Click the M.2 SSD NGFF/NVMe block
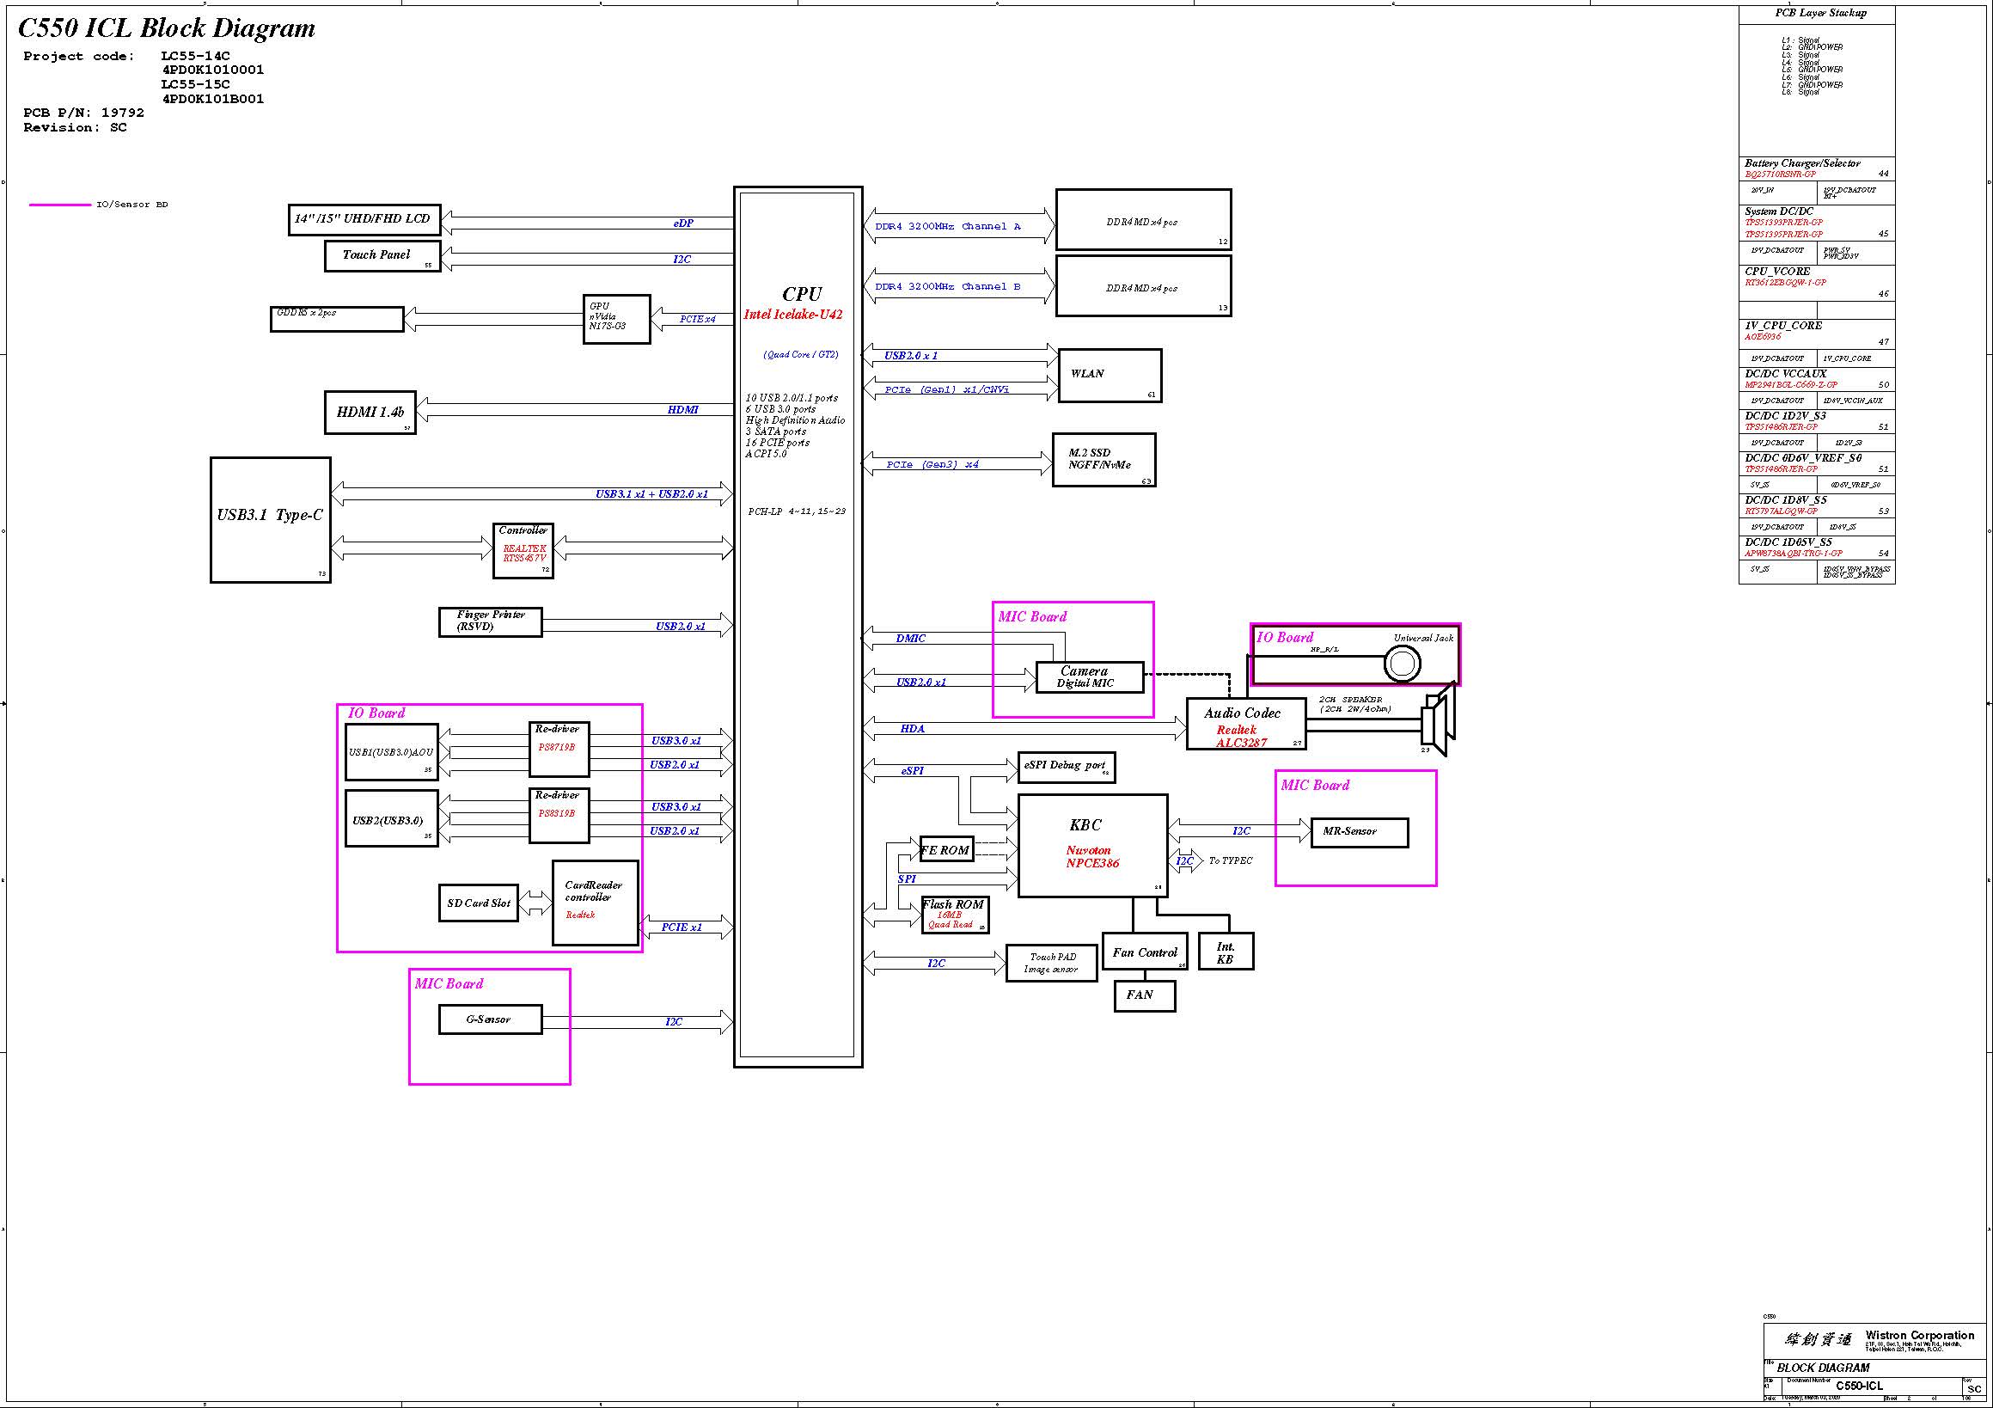 coord(1103,459)
